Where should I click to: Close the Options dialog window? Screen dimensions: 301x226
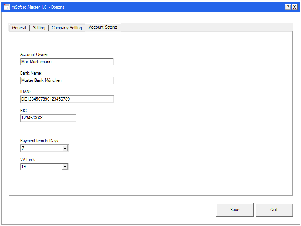294,6
